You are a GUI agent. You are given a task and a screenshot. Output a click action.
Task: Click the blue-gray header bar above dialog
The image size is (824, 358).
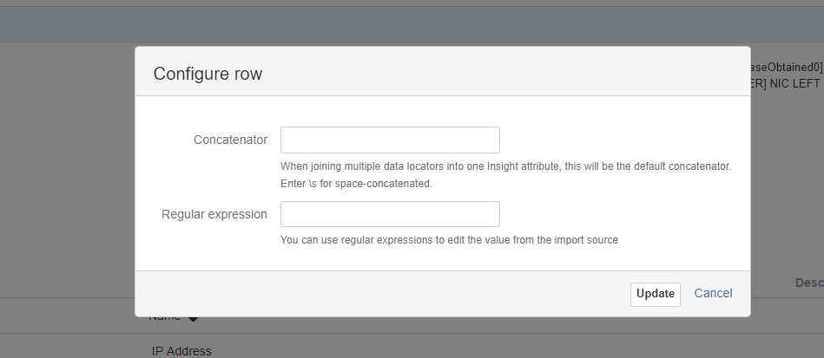pyautogui.click(x=412, y=25)
